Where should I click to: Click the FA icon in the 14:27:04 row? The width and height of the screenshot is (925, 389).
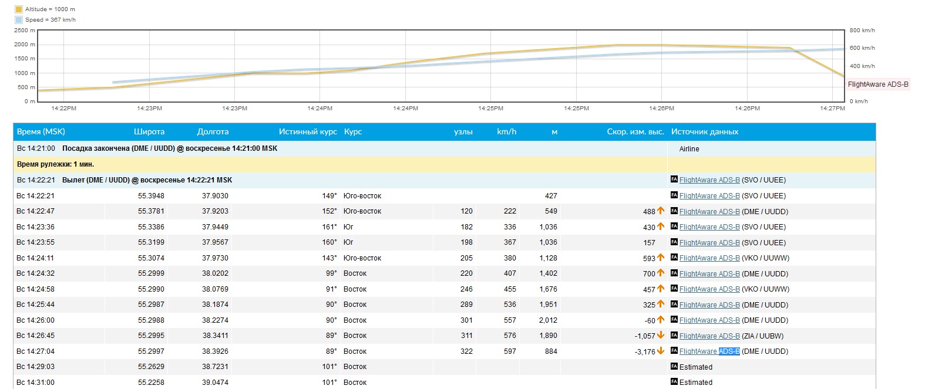[674, 351]
